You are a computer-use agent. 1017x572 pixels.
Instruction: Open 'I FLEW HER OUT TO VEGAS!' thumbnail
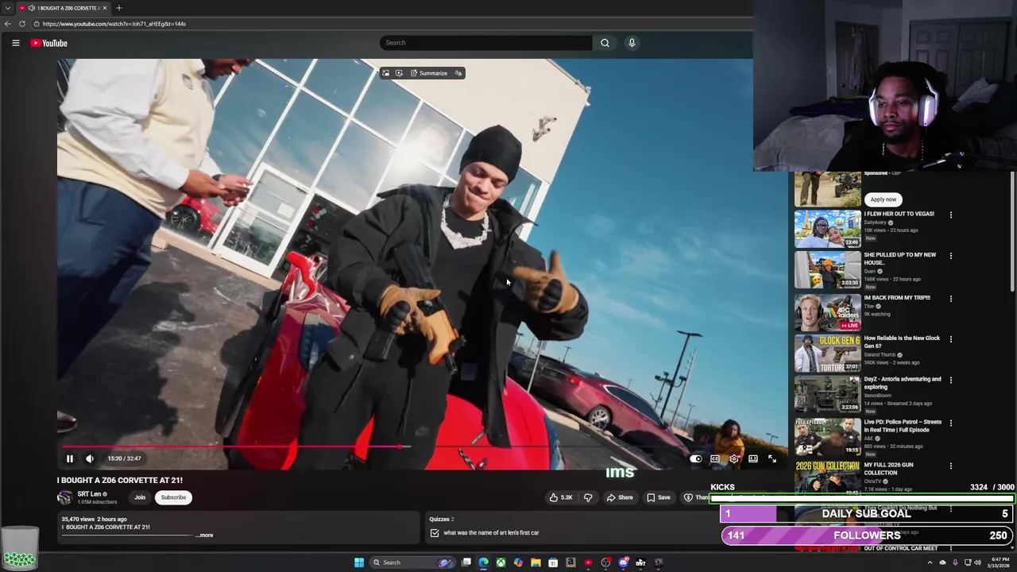point(828,229)
